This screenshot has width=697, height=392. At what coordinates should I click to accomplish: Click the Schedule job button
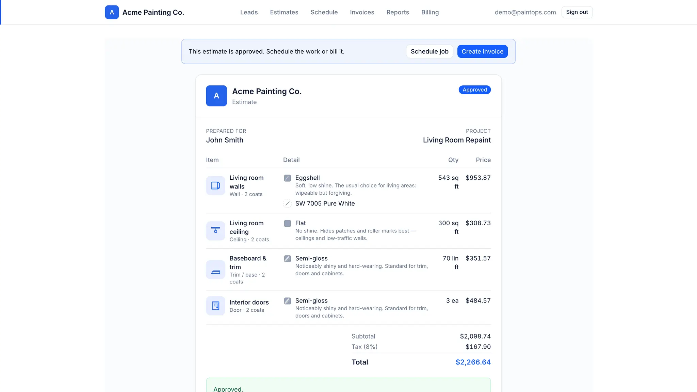tap(429, 51)
